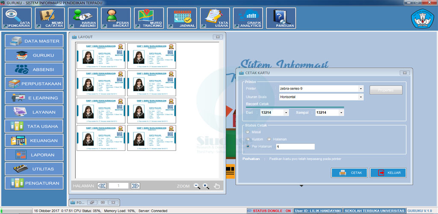Screen dimensions: 438x214
Task: Open the Memo Catatan notes icon
Action: coord(50,18)
